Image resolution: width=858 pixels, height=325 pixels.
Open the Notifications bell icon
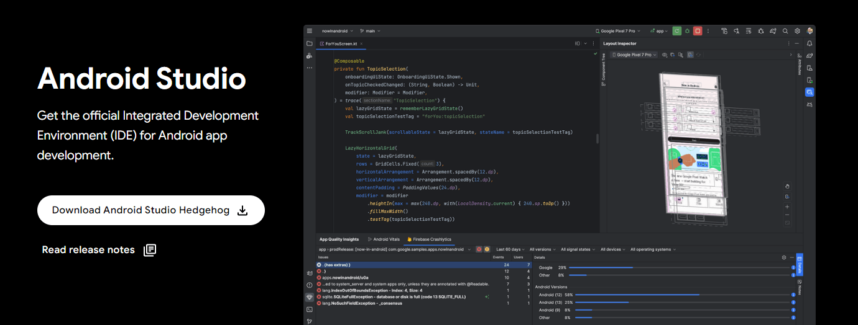(810, 43)
